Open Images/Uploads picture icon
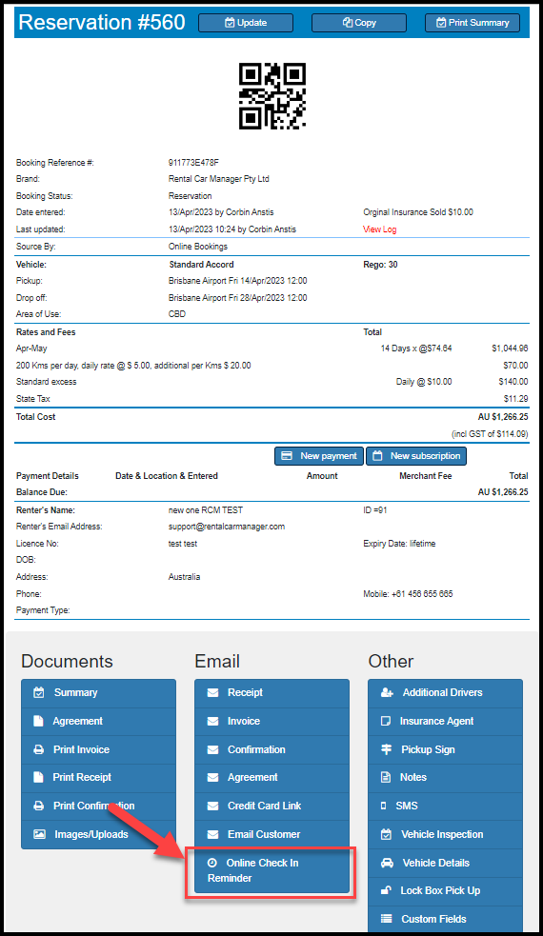 [39, 834]
